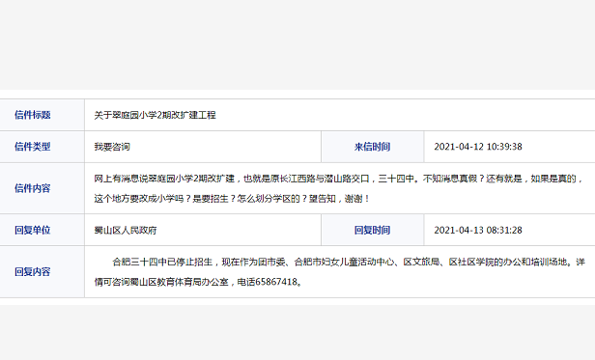
Task: Click reply line starting 合肥三十四中已停止招生
Action: (x=349, y=262)
